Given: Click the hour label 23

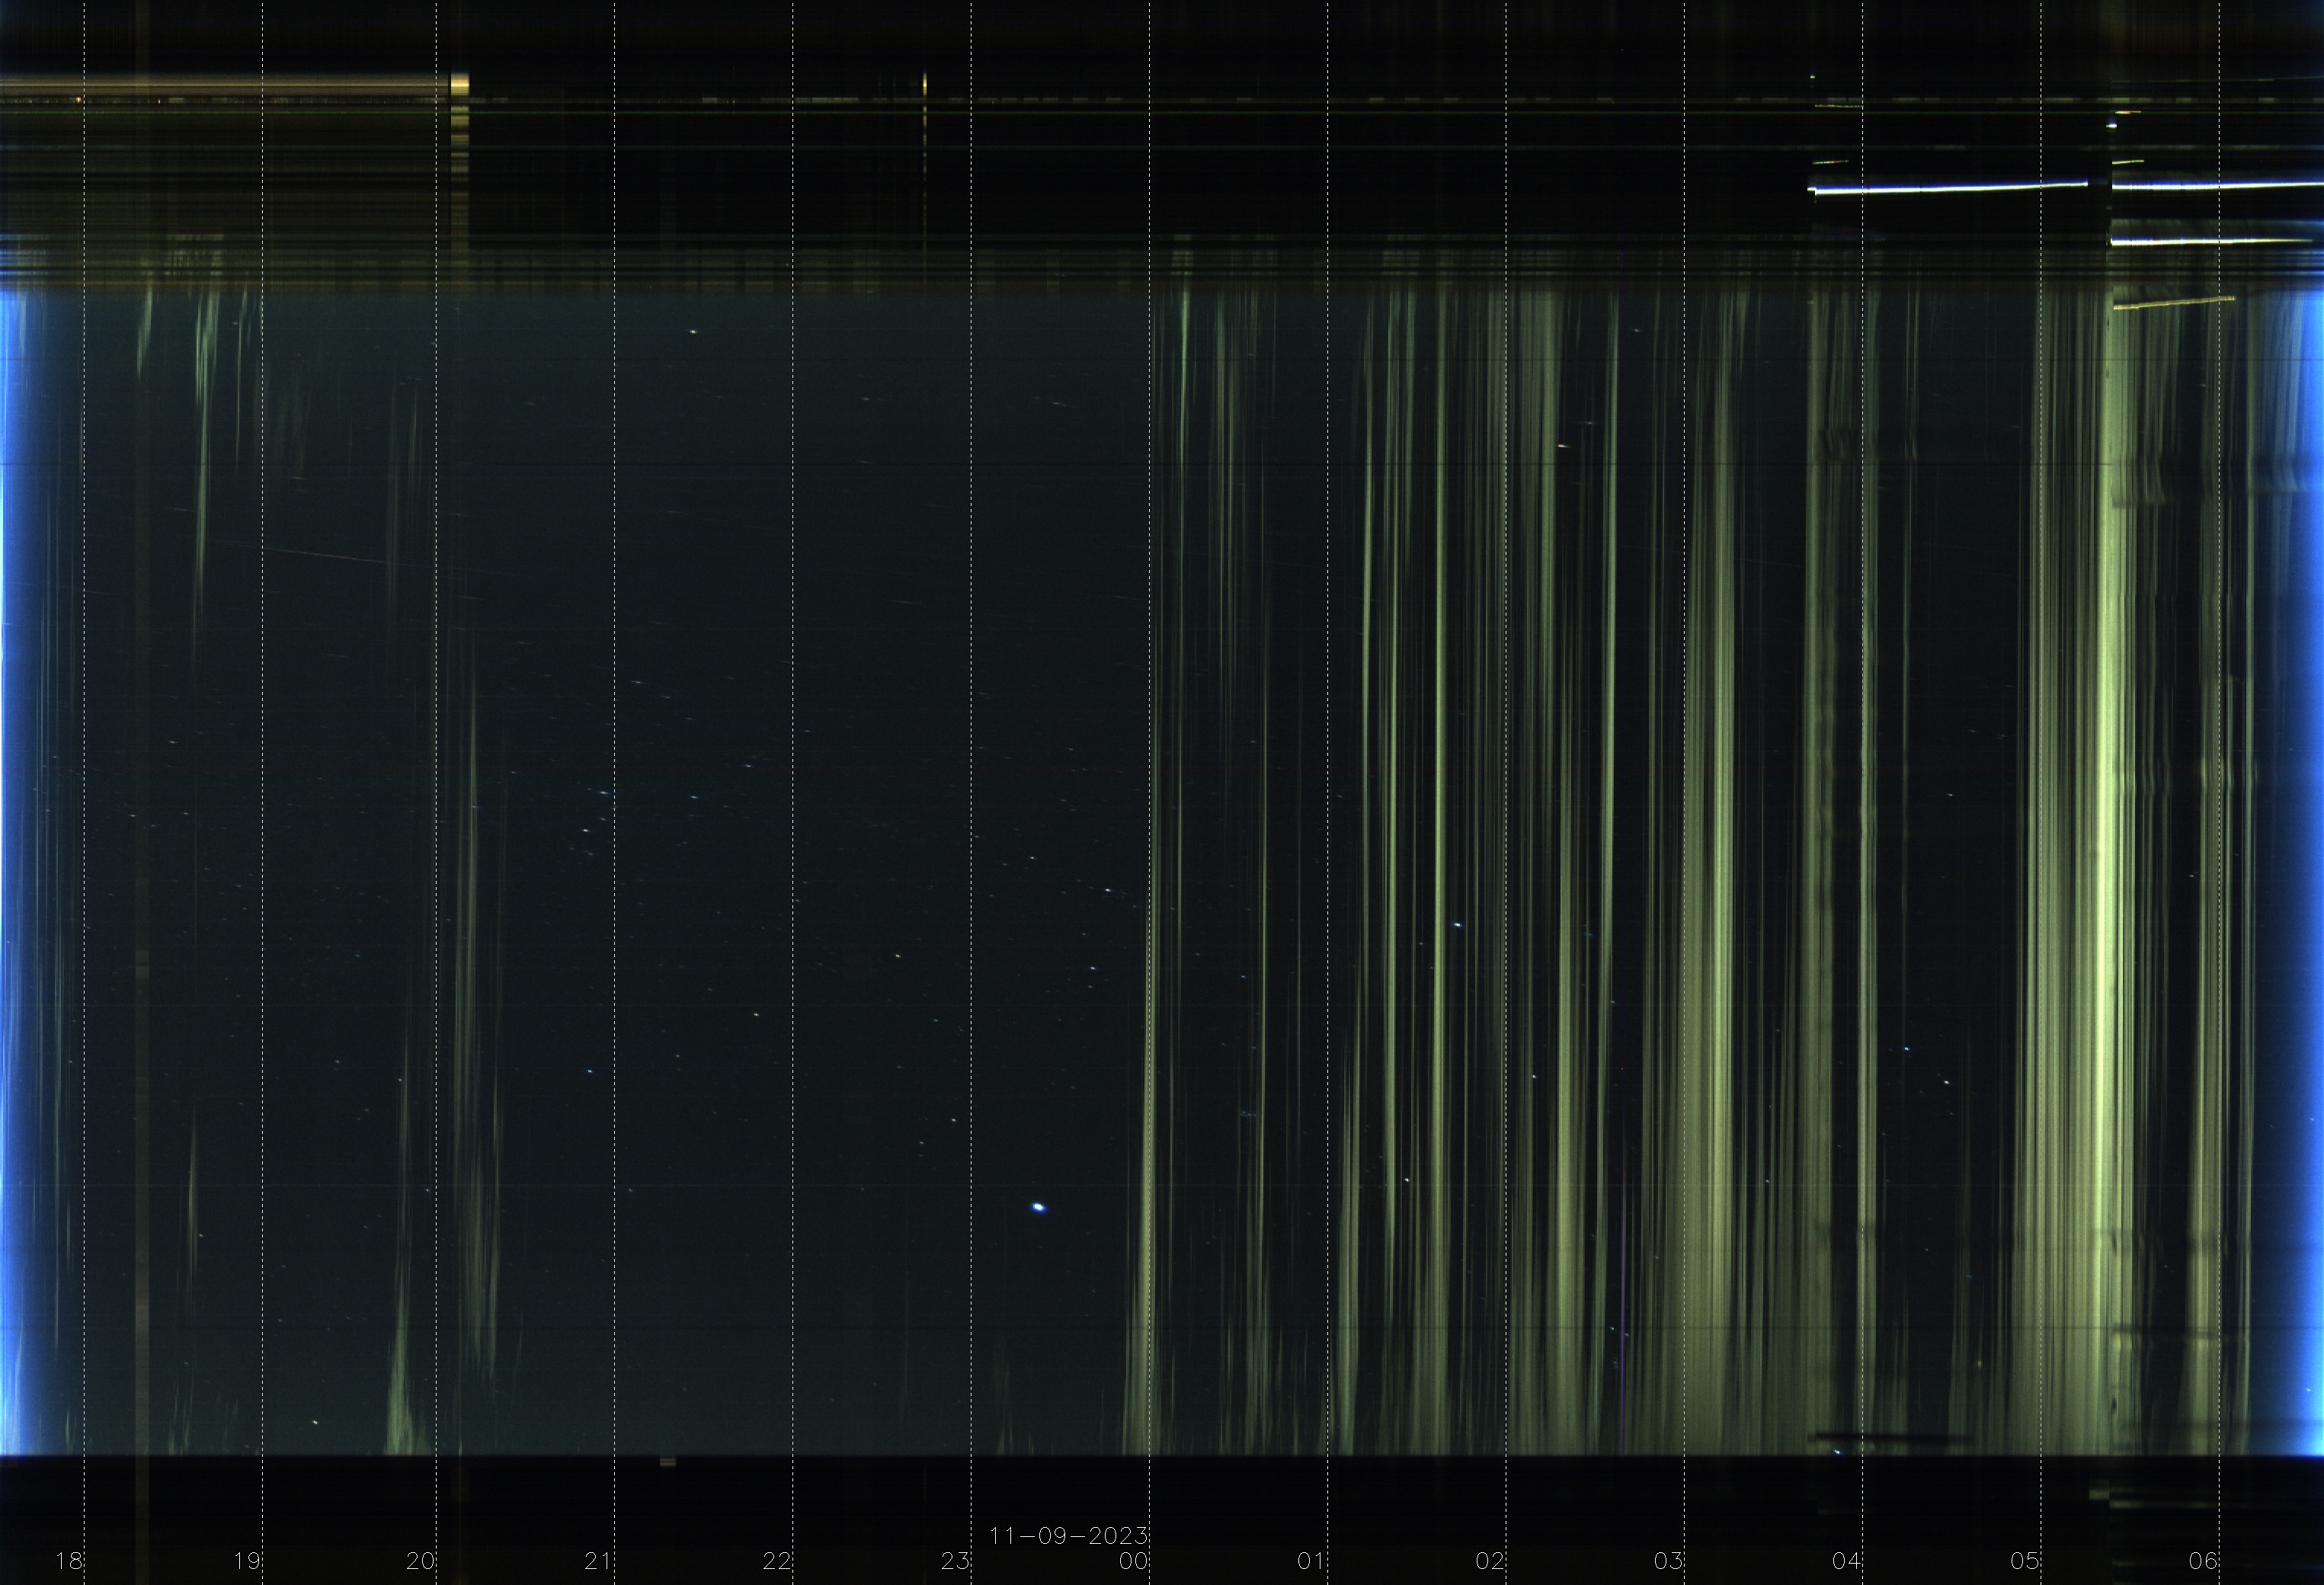Looking at the screenshot, I should (x=955, y=1560).
